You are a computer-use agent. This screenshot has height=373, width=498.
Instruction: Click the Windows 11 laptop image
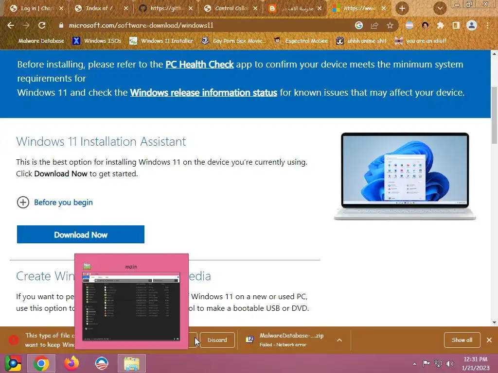405,176
